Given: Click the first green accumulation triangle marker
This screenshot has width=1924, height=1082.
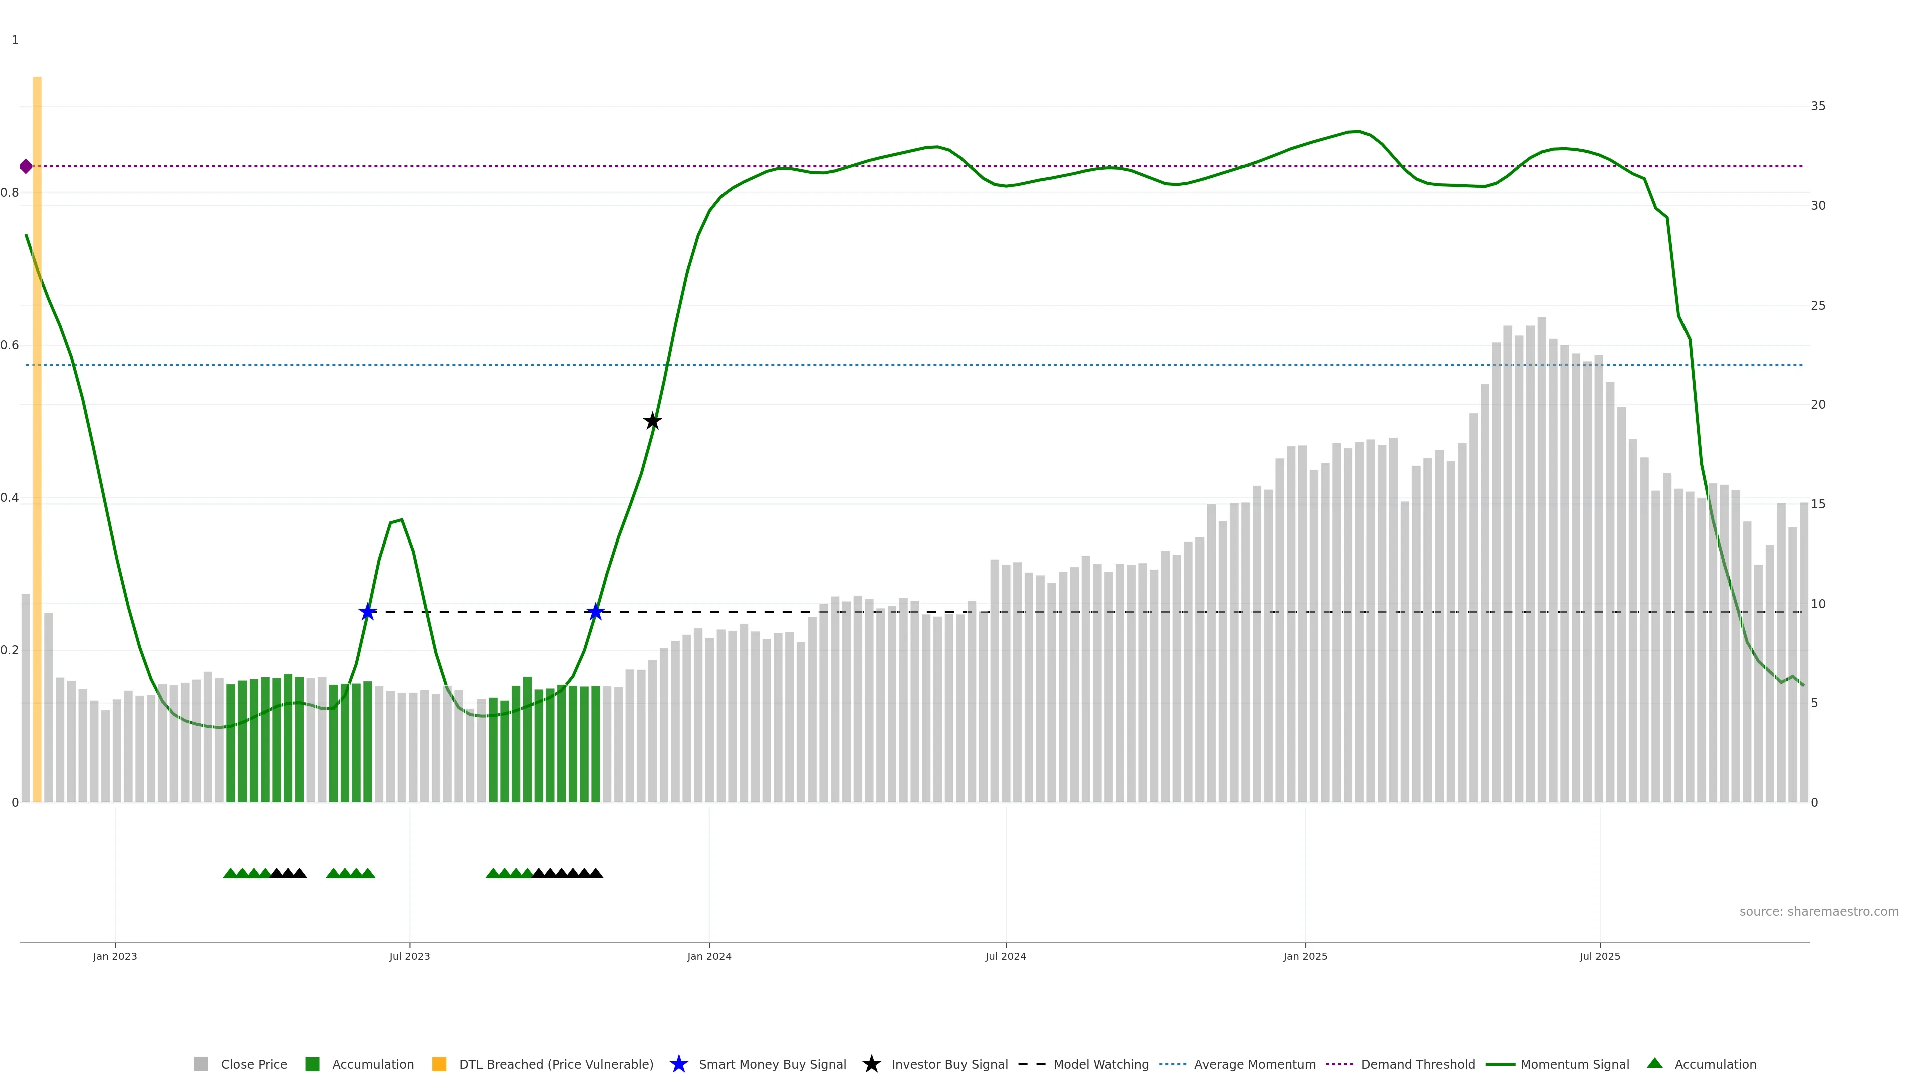Looking at the screenshot, I should [x=230, y=873].
